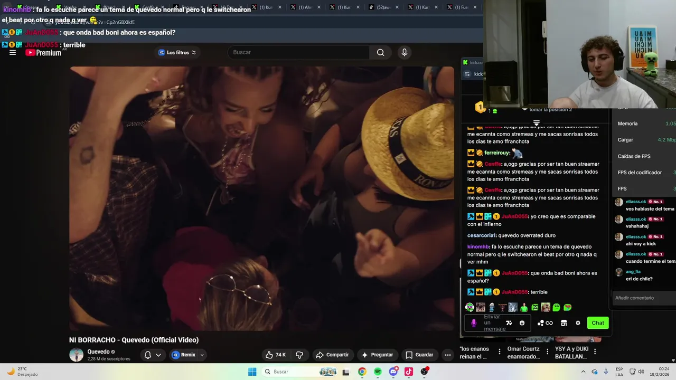
Task: Open options for YSY A y DUKI video
Action: click(595, 351)
